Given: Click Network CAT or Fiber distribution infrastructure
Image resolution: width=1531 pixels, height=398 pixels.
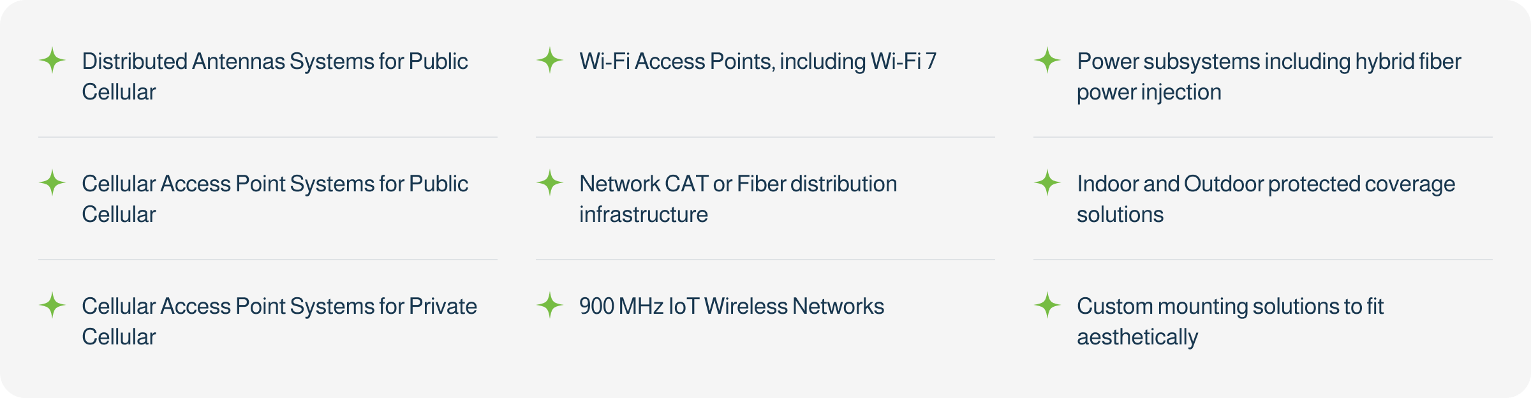Looking at the screenshot, I should point(737,198).
